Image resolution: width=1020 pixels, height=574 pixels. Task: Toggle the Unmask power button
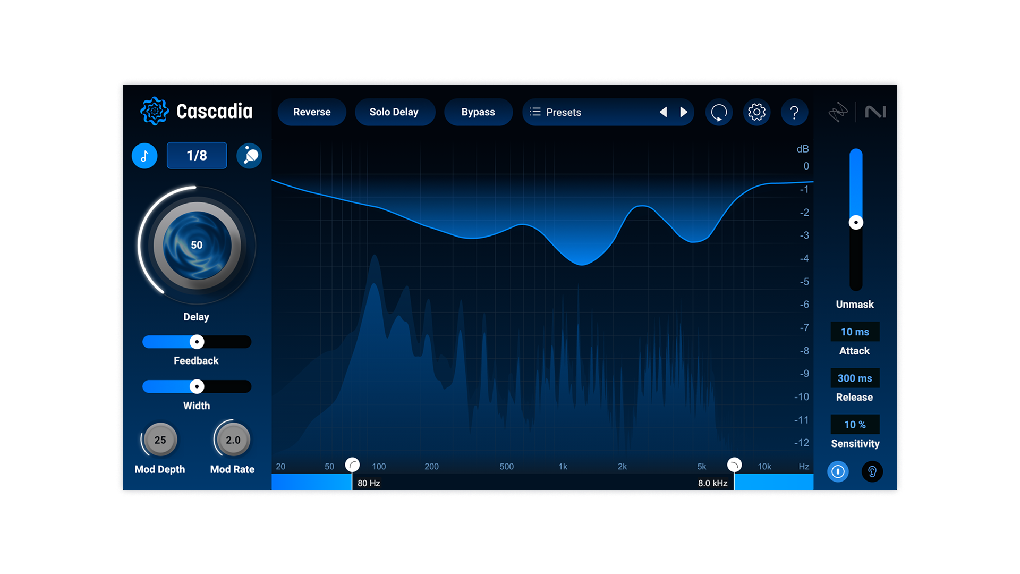click(x=838, y=471)
